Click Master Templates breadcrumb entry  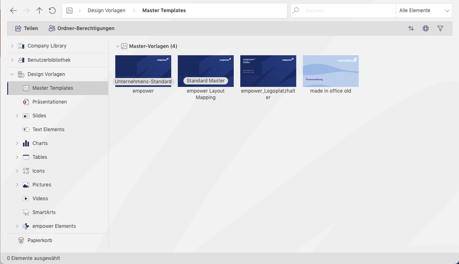pos(164,11)
